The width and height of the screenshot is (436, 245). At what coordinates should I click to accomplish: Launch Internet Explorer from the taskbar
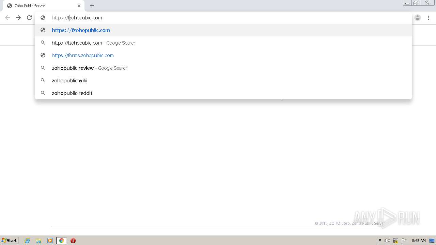pos(27,241)
